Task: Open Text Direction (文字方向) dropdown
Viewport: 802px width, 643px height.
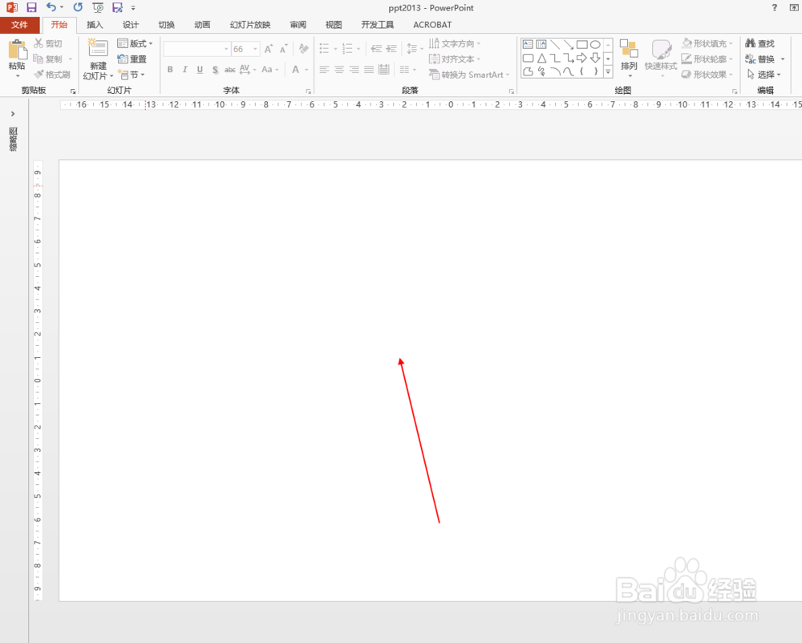Action: point(455,43)
